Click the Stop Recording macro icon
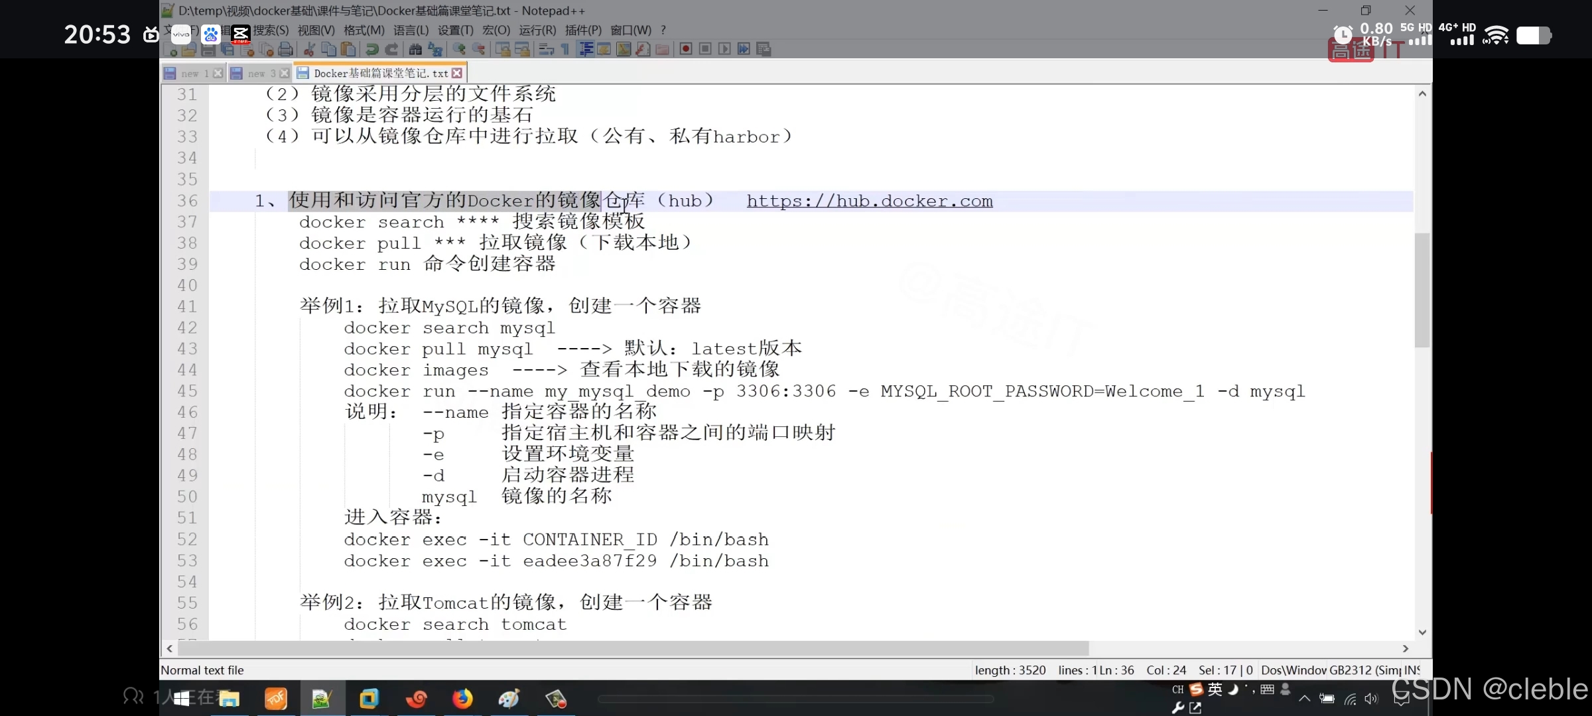Image resolution: width=1592 pixels, height=716 pixels. click(x=705, y=49)
